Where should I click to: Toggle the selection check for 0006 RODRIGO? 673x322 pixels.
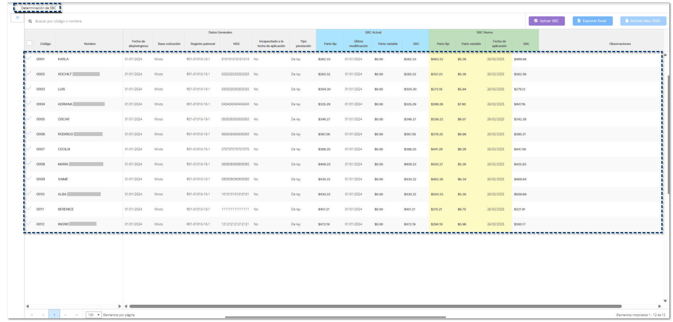click(29, 133)
